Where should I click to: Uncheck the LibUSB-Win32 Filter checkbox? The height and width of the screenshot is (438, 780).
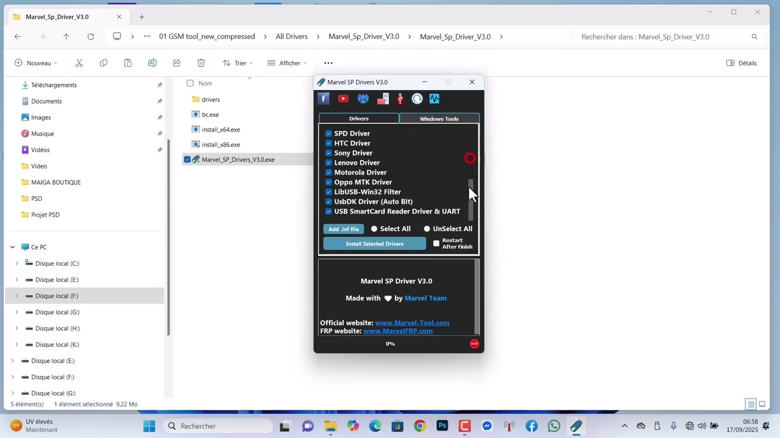click(328, 192)
